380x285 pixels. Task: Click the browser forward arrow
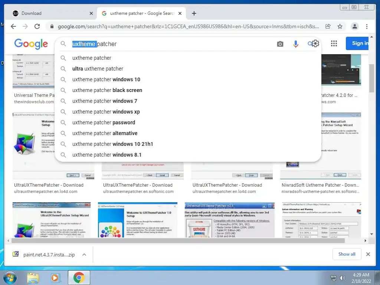(25, 26)
